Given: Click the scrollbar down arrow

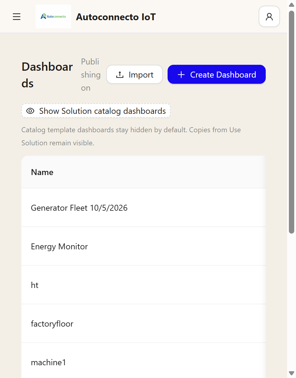Looking at the screenshot, I should tap(292, 373).
